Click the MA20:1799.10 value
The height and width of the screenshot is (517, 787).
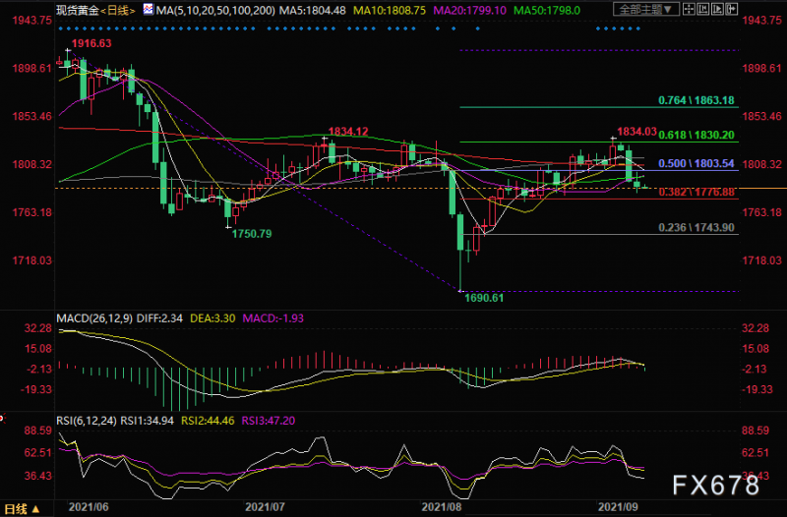pos(470,10)
